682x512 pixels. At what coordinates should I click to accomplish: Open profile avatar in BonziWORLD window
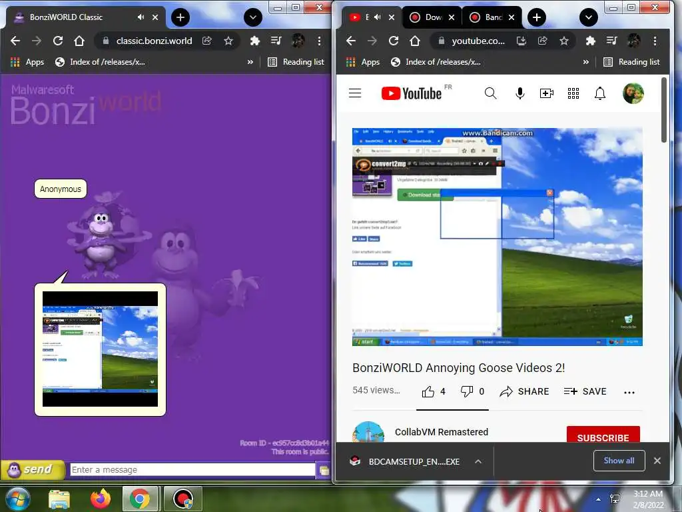(x=298, y=41)
